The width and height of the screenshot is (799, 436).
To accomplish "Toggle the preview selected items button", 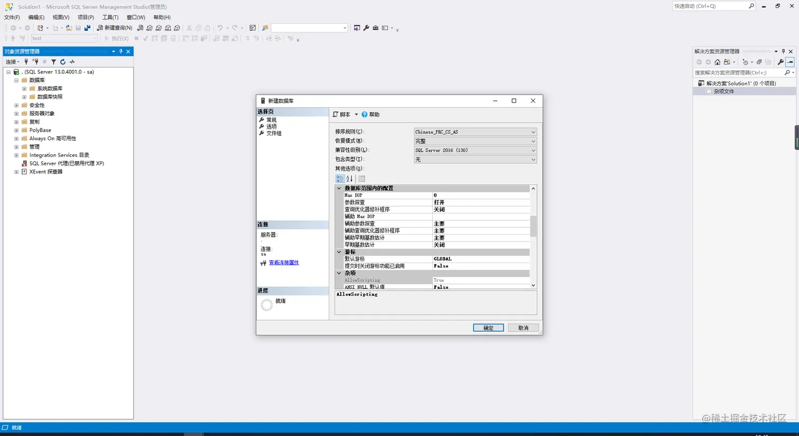I will tap(789, 62).
